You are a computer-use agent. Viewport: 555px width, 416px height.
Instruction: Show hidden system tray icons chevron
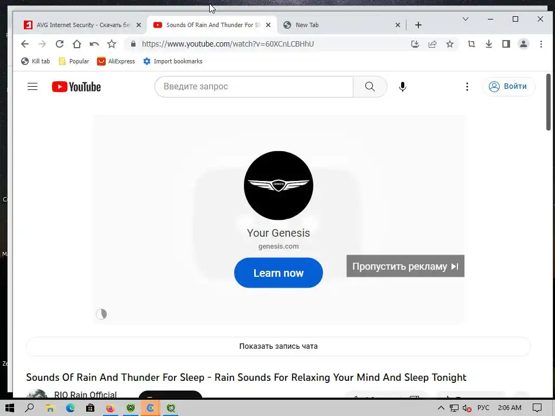pos(441,408)
